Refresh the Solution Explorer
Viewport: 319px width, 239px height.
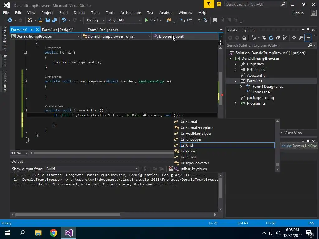271,38
